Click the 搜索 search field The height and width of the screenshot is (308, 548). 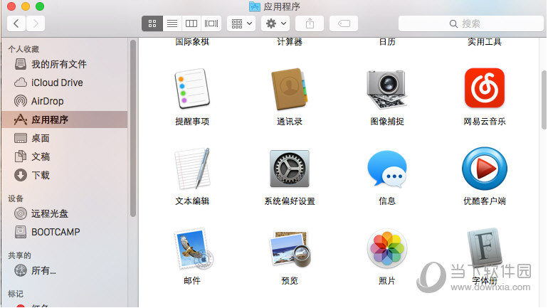tap(470, 23)
